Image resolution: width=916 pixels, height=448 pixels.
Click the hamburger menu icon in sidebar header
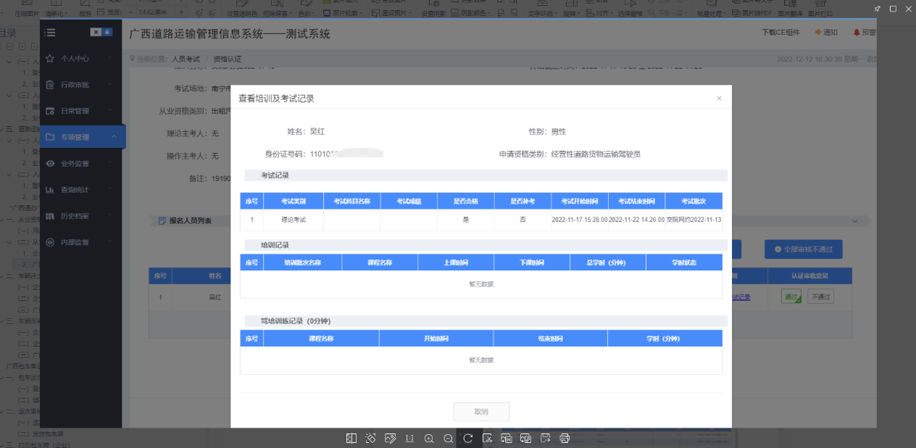coord(50,32)
